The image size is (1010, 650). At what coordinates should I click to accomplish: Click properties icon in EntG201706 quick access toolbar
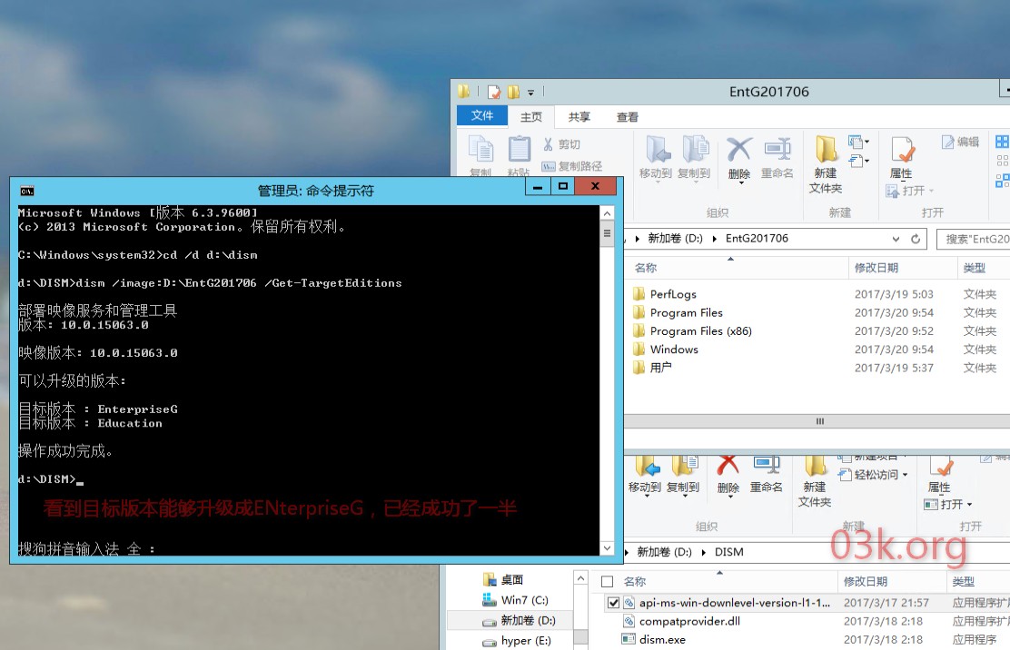[x=494, y=92]
